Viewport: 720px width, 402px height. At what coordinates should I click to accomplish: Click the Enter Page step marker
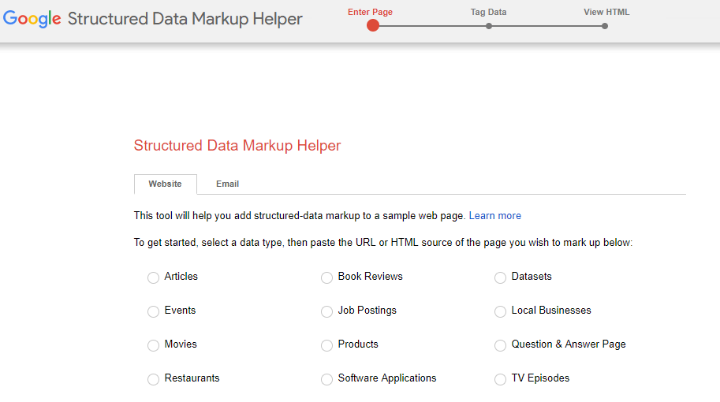click(x=373, y=26)
